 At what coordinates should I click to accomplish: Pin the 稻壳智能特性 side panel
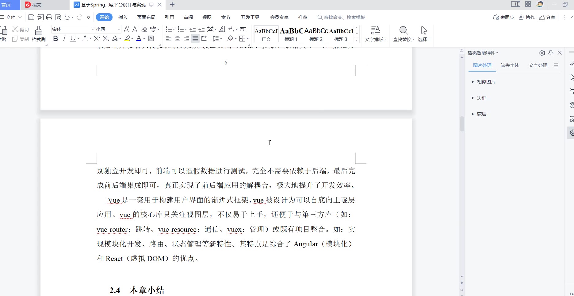point(551,53)
